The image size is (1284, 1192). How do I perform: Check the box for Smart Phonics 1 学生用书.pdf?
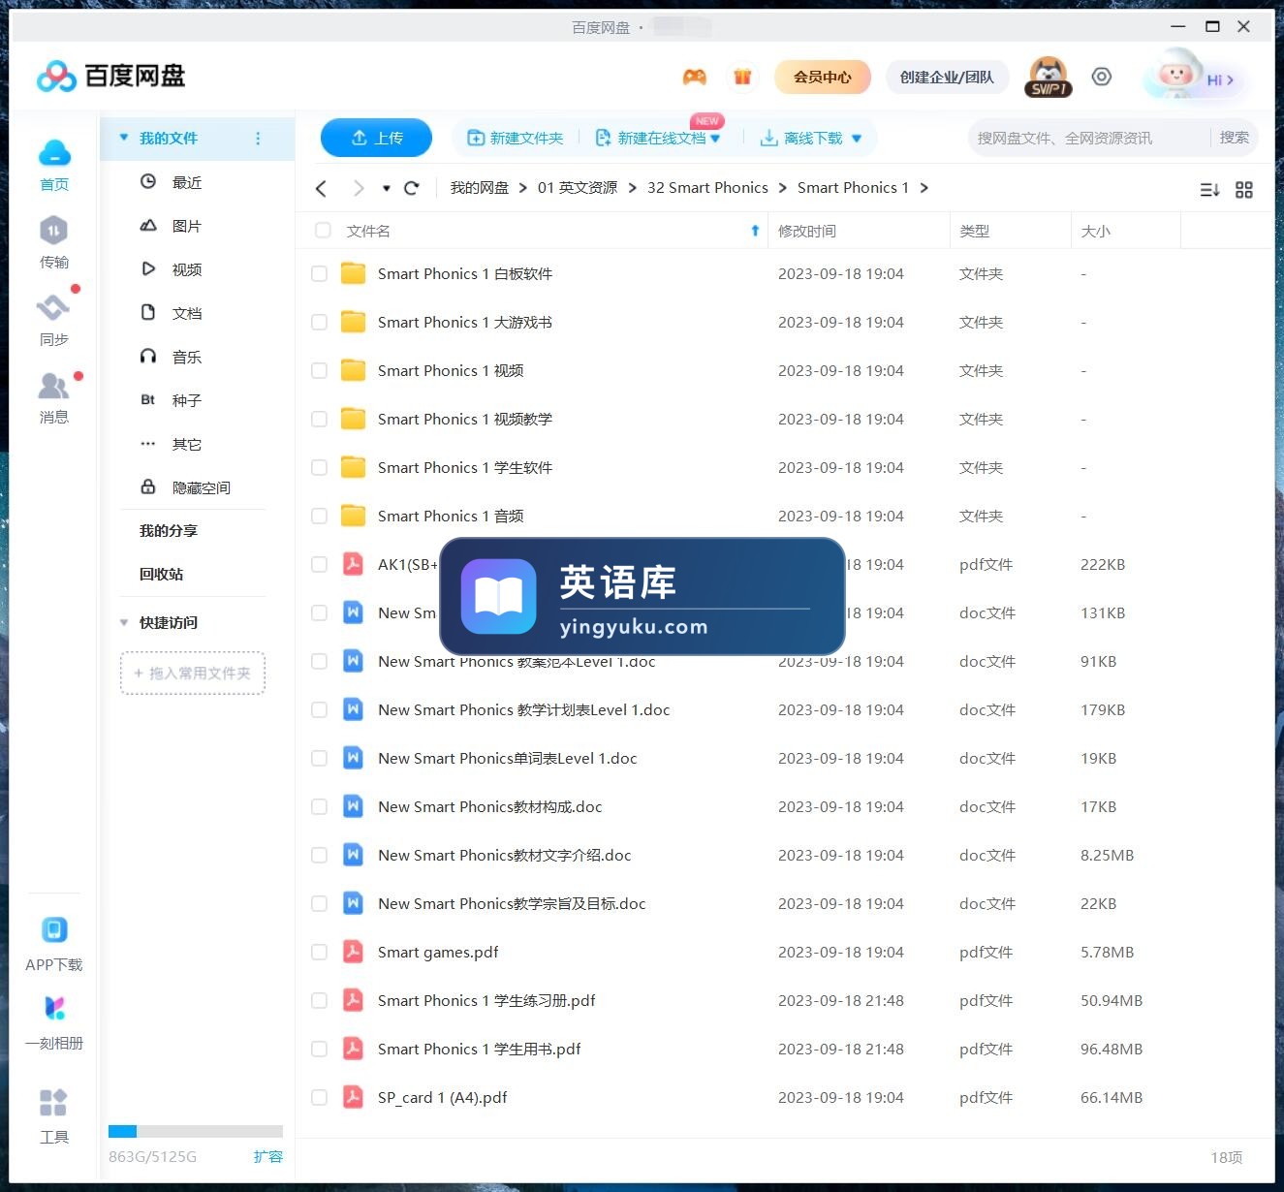click(x=319, y=1050)
